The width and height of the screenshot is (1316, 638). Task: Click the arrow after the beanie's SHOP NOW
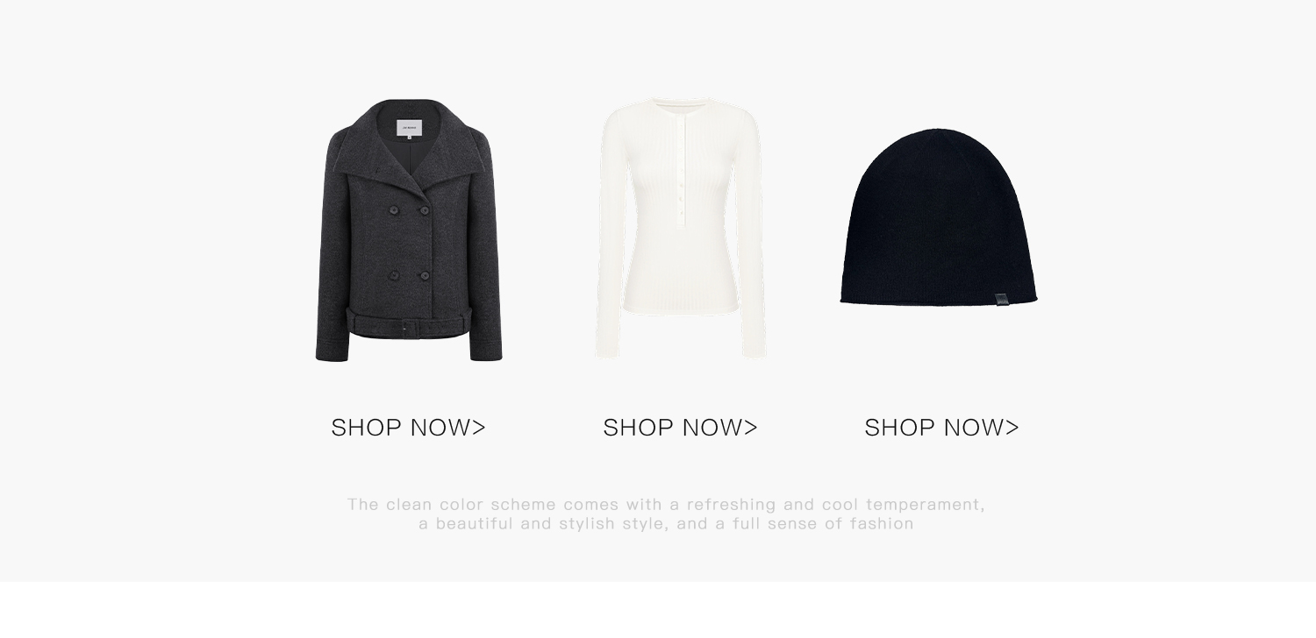tap(1012, 428)
